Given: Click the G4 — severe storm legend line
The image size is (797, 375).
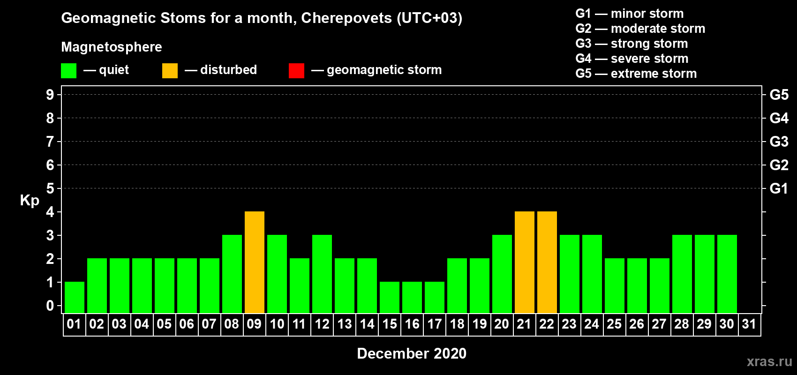Looking at the screenshot, I should click(x=632, y=59).
